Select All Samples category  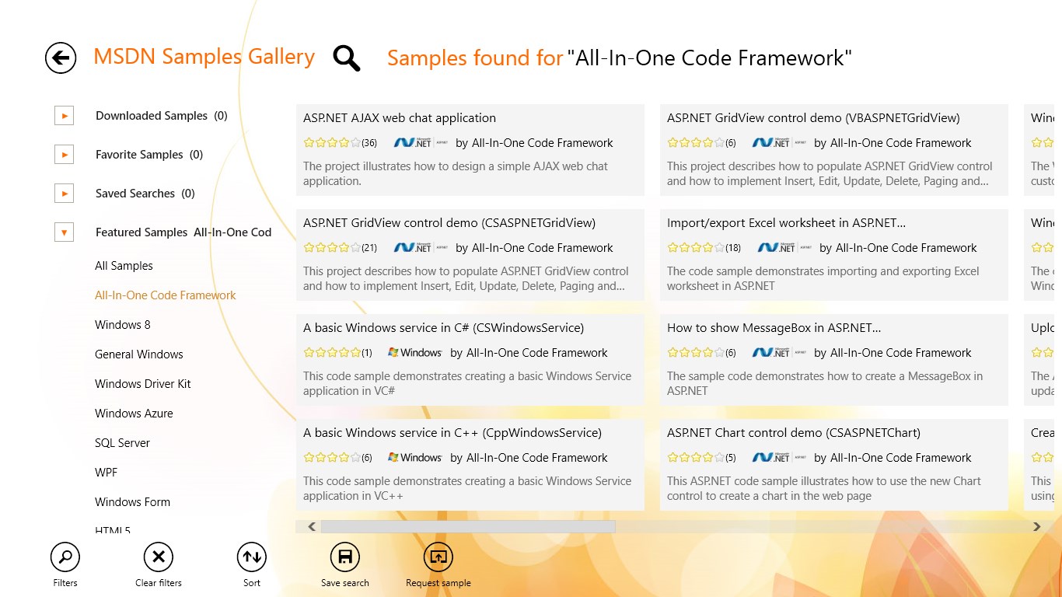(x=124, y=266)
